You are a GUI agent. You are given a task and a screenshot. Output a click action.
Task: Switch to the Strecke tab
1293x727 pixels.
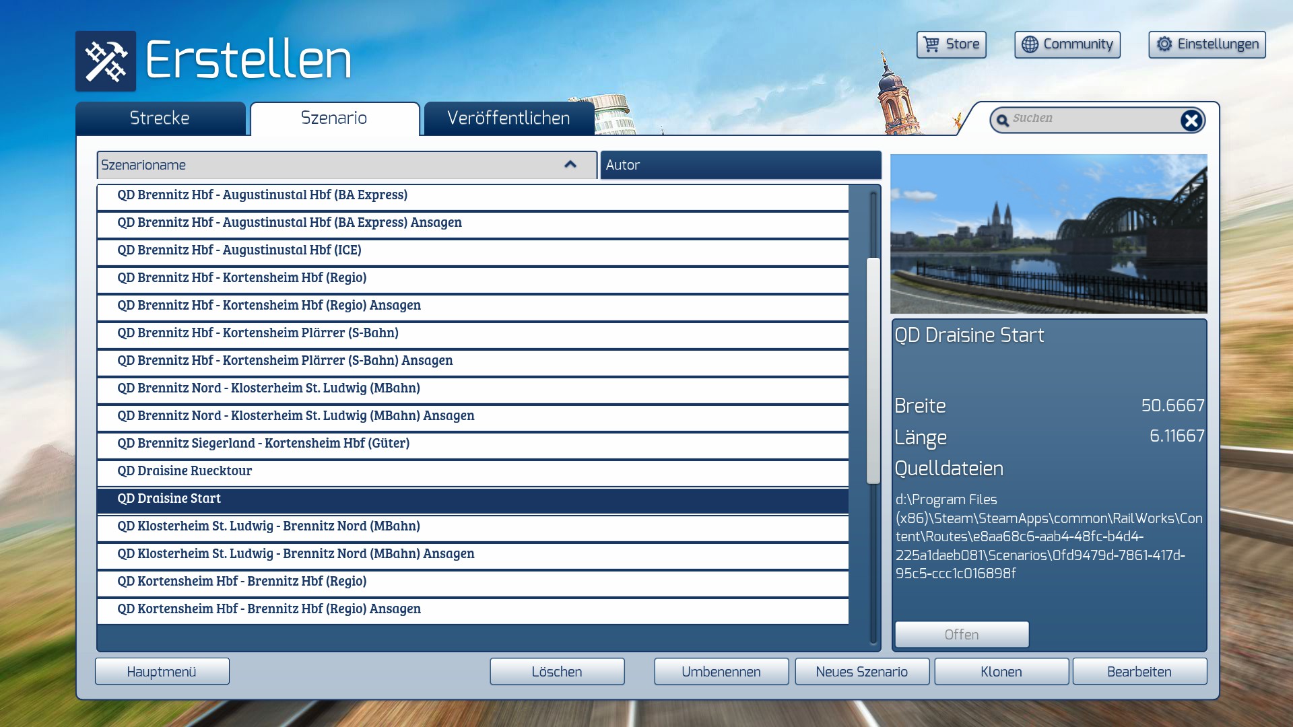click(x=160, y=118)
